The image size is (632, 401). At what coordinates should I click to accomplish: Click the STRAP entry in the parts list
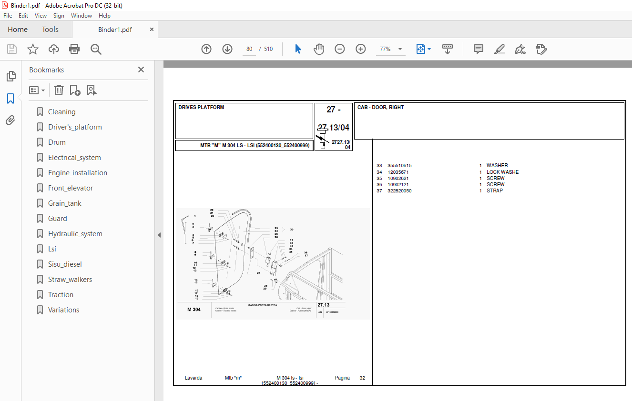click(x=495, y=190)
